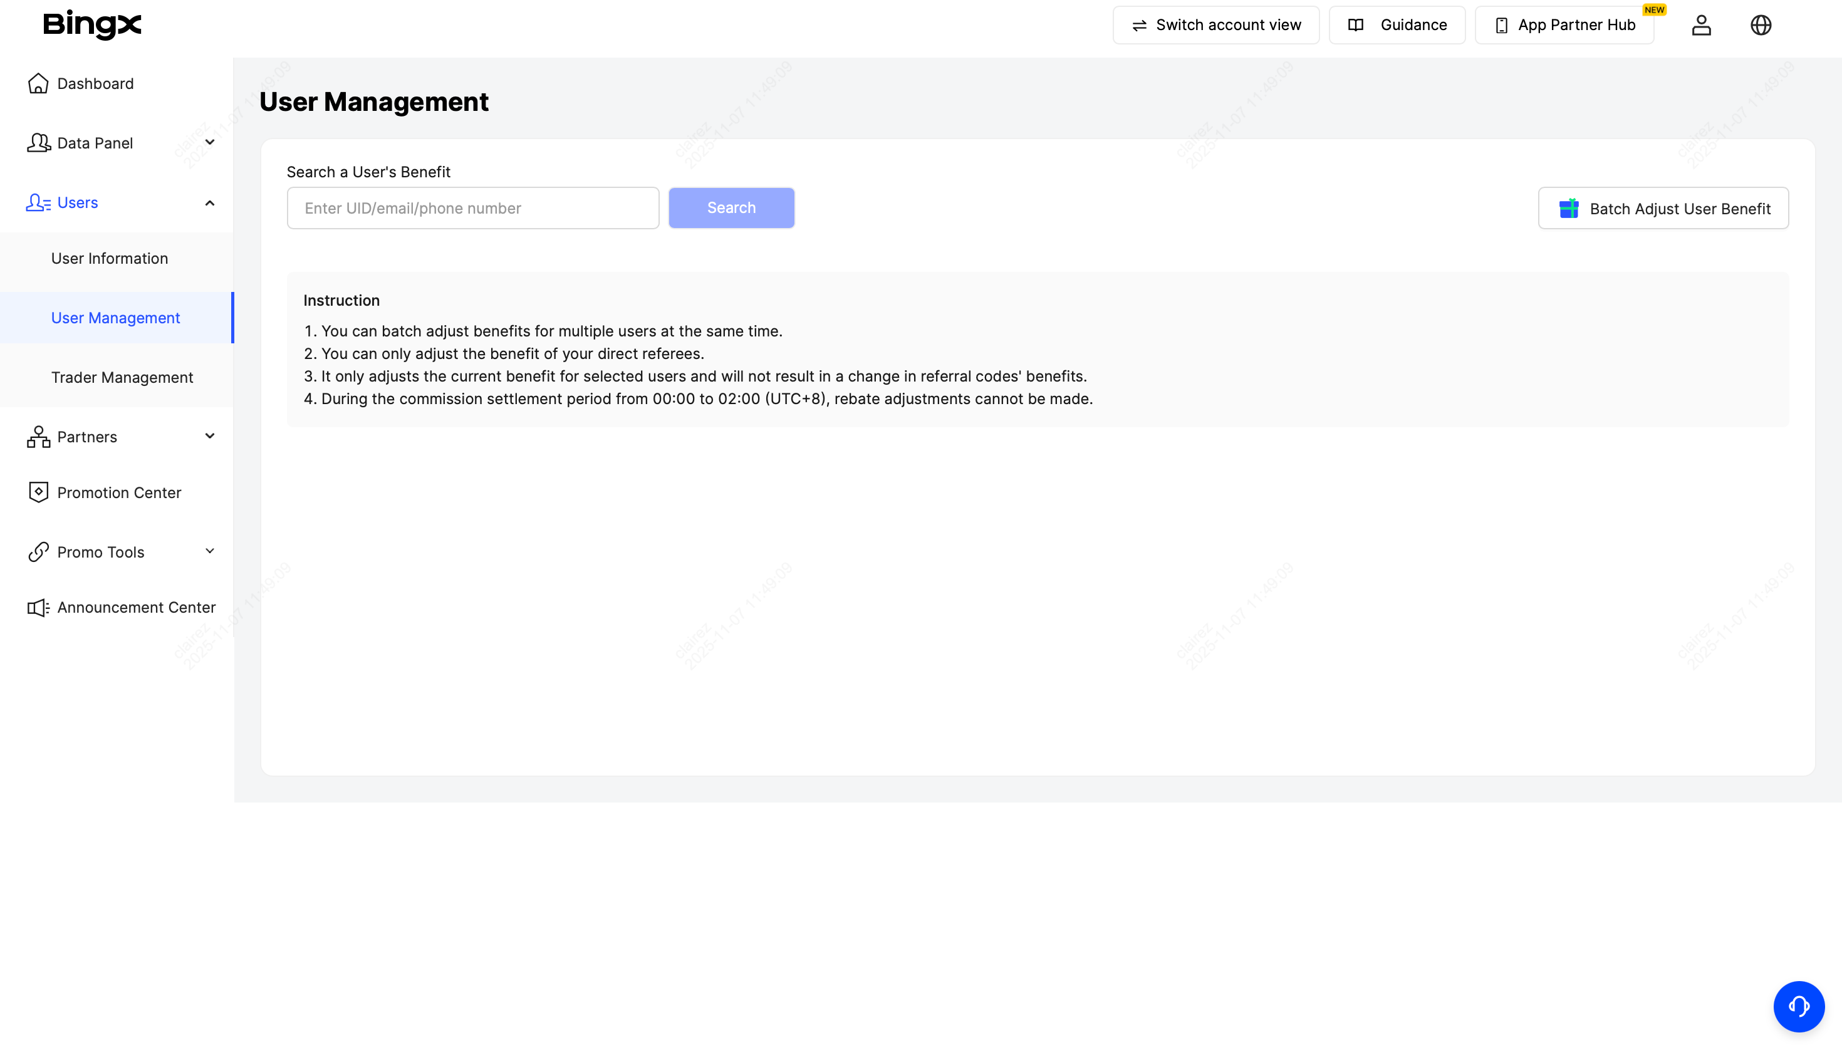Open the user profile icon

click(x=1700, y=25)
